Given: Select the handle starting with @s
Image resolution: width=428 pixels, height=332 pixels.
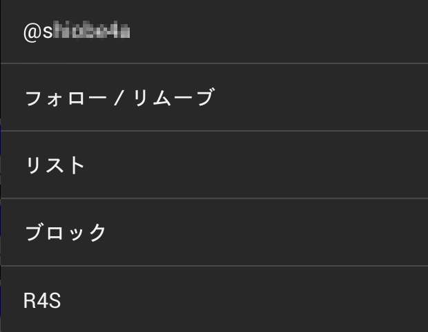Looking at the screenshot, I should [77, 32].
